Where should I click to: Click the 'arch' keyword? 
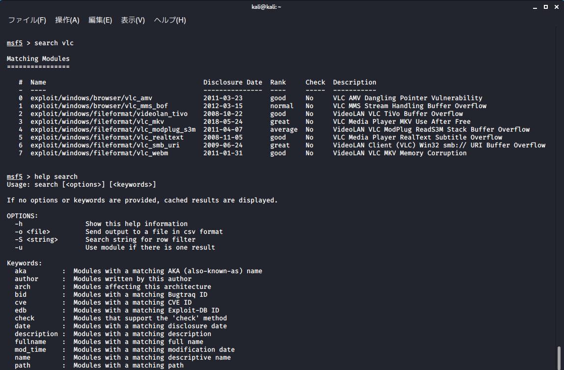click(x=22, y=287)
